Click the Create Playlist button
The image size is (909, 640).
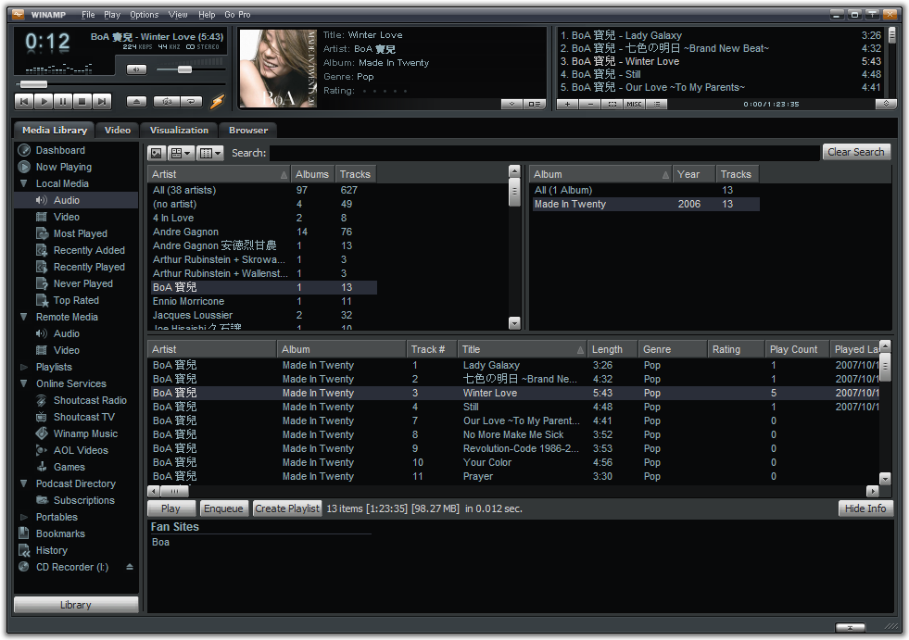[x=287, y=508]
